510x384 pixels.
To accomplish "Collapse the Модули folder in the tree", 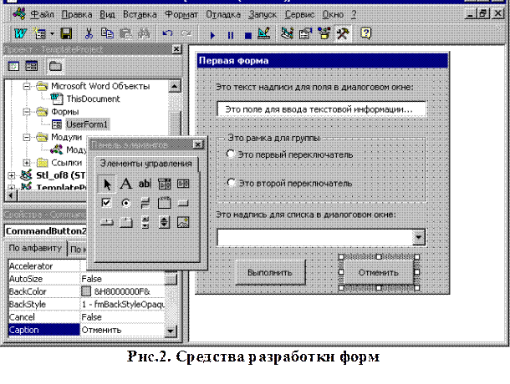I will 27,138.
